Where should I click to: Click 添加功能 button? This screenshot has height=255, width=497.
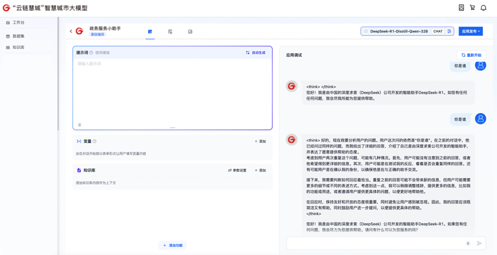pos(172,245)
